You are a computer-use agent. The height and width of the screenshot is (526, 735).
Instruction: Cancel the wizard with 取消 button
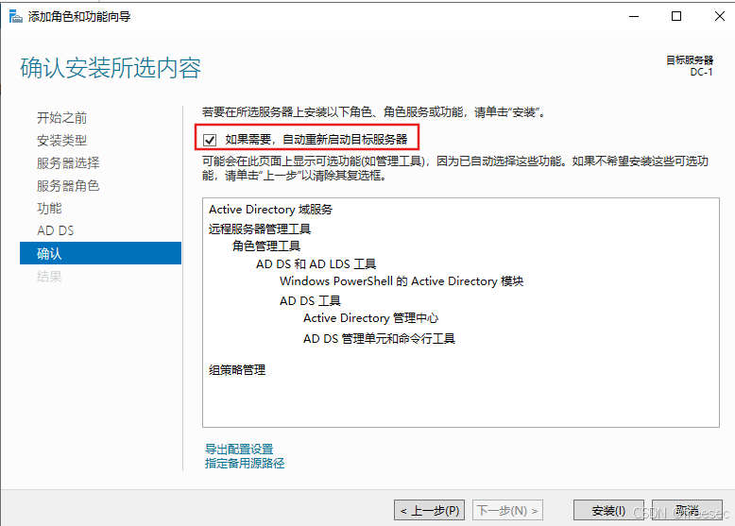click(687, 510)
